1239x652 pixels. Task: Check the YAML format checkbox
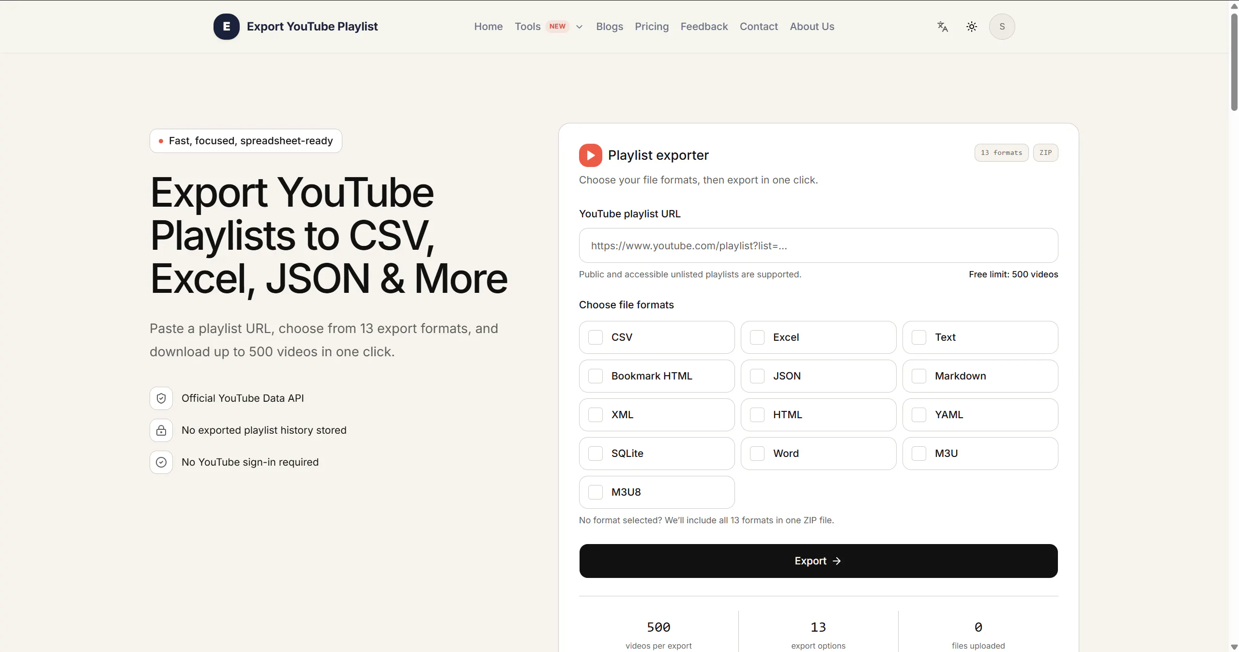[918, 415]
